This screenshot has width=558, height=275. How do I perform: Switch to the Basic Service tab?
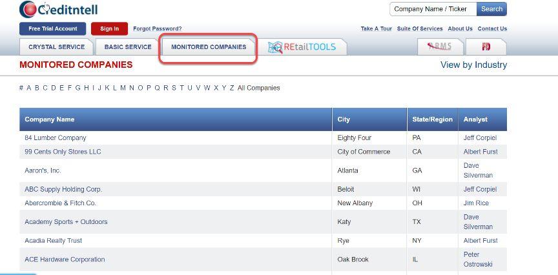[x=128, y=47]
